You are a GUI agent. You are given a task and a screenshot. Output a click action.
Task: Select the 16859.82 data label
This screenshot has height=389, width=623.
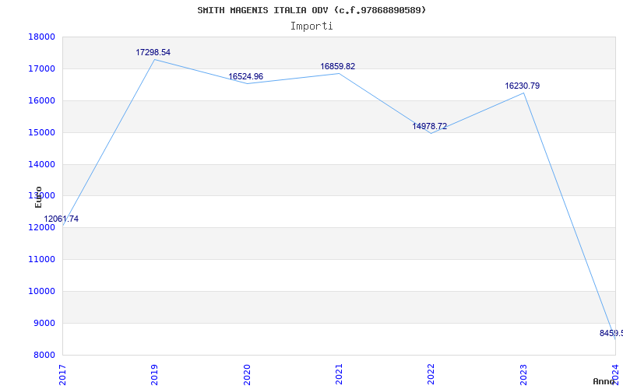pyautogui.click(x=338, y=66)
